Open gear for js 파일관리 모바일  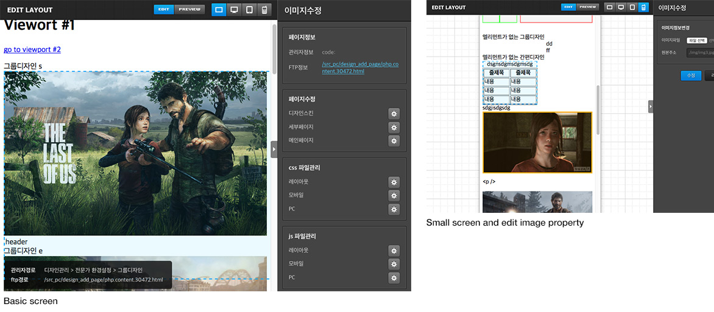[394, 264]
